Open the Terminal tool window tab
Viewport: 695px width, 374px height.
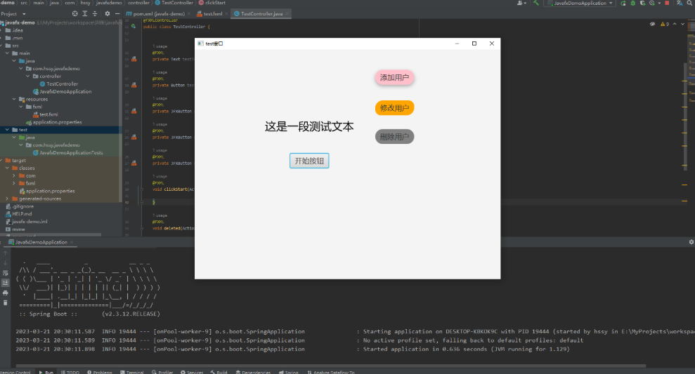coord(132,372)
